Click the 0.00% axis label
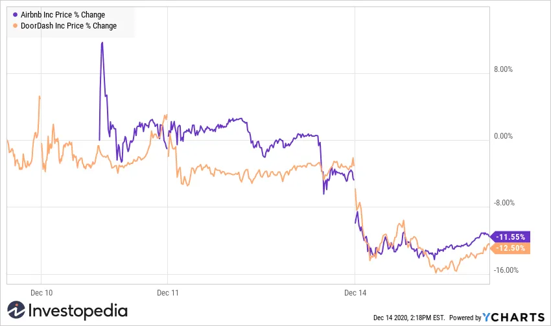551x326 pixels. point(504,136)
